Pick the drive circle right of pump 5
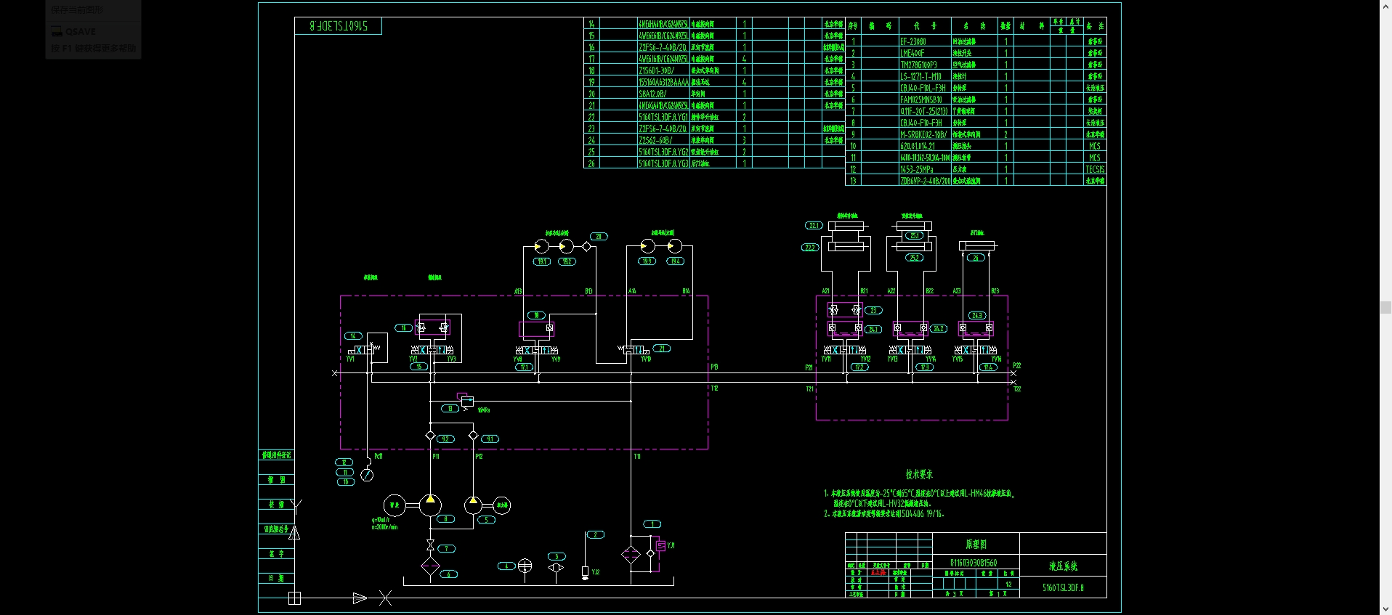Image resolution: width=1392 pixels, height=615 pixels. point(502,505)
